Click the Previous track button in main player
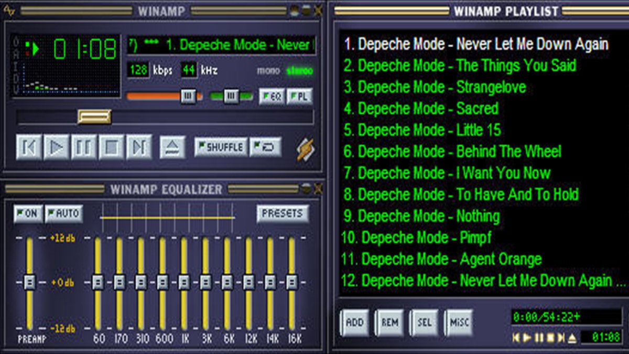 (29, 147)
